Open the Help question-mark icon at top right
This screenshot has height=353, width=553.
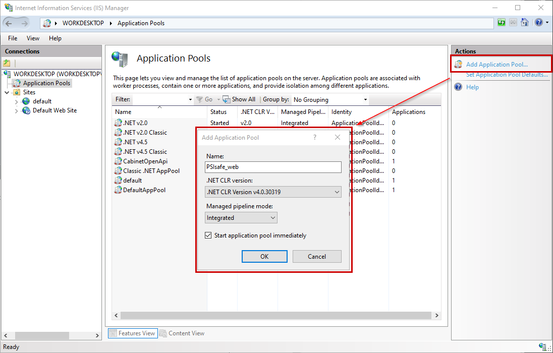pyautogui.click(x=538, y=23)
